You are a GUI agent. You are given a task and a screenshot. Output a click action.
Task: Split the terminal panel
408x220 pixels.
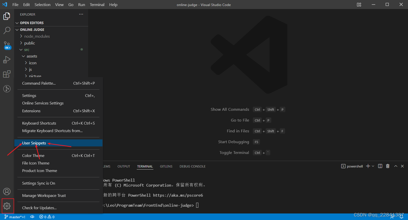point(380,166)
